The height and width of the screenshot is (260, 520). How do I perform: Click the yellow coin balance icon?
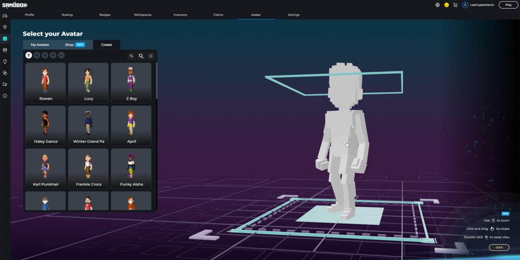click(x=446, y=5)
